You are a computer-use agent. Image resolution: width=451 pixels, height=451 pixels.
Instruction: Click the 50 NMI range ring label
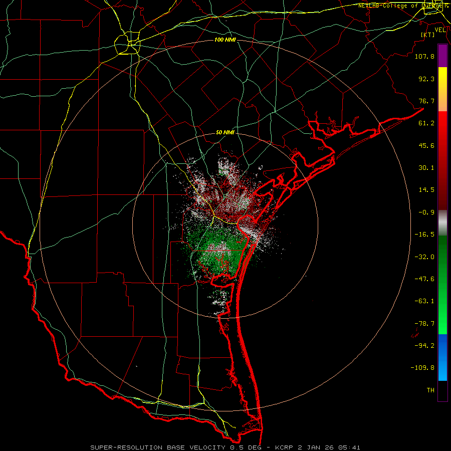pos(225,133)
